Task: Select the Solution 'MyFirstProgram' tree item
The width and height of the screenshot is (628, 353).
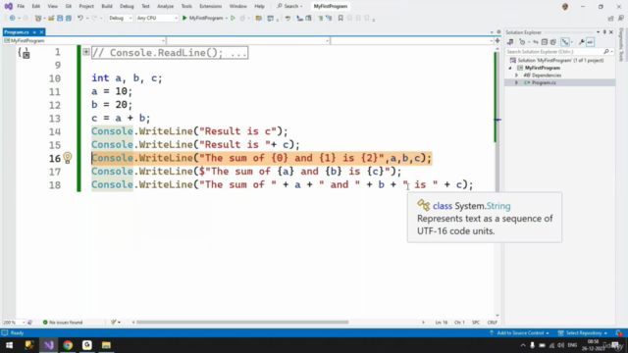Action: 556,61
